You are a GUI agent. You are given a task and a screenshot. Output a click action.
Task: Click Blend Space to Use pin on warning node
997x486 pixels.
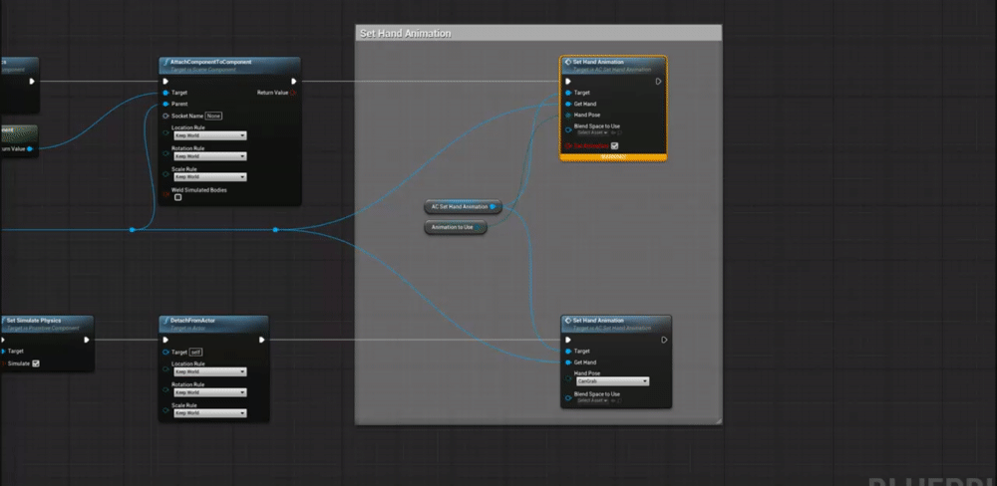point(568,129)
